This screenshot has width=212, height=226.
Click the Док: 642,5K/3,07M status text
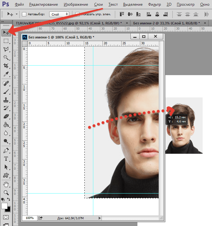point(70,218)
